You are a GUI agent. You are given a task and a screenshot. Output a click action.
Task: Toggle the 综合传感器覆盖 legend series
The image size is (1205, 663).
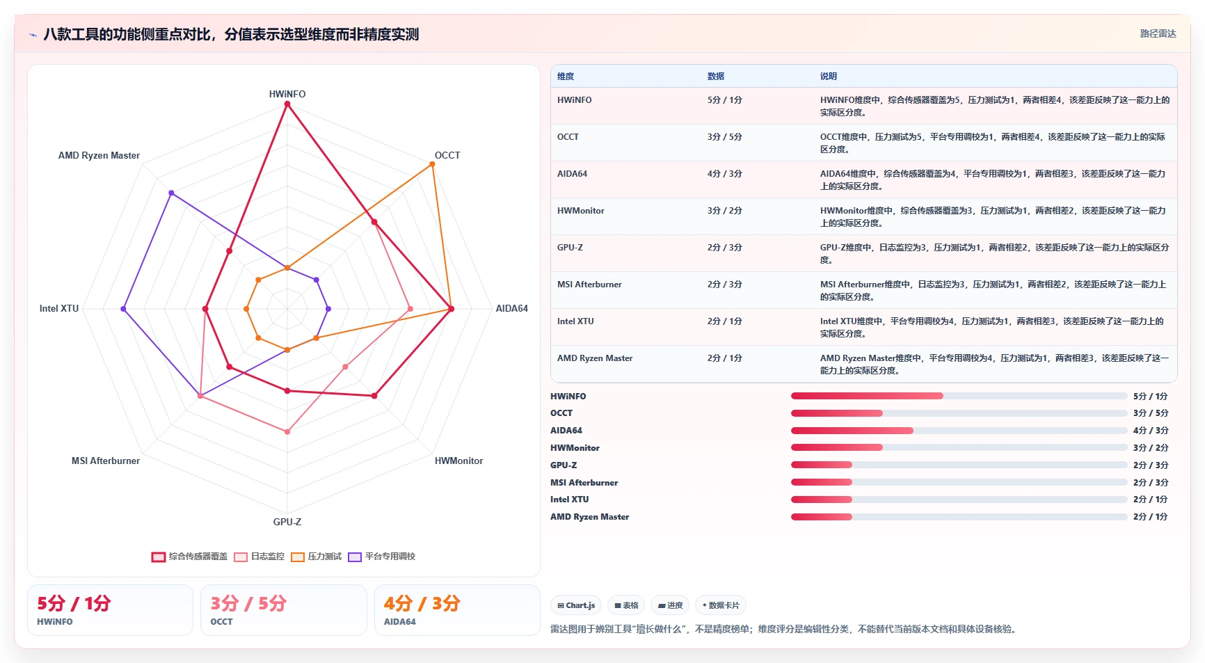tap(189, 557)
